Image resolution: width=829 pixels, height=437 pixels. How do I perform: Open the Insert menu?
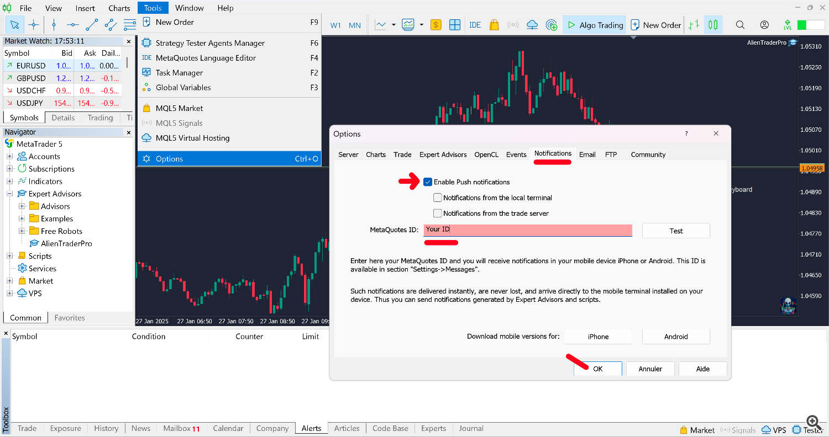click(85, 8)
